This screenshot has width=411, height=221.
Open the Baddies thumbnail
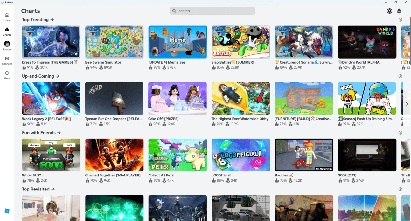[304, 155]
